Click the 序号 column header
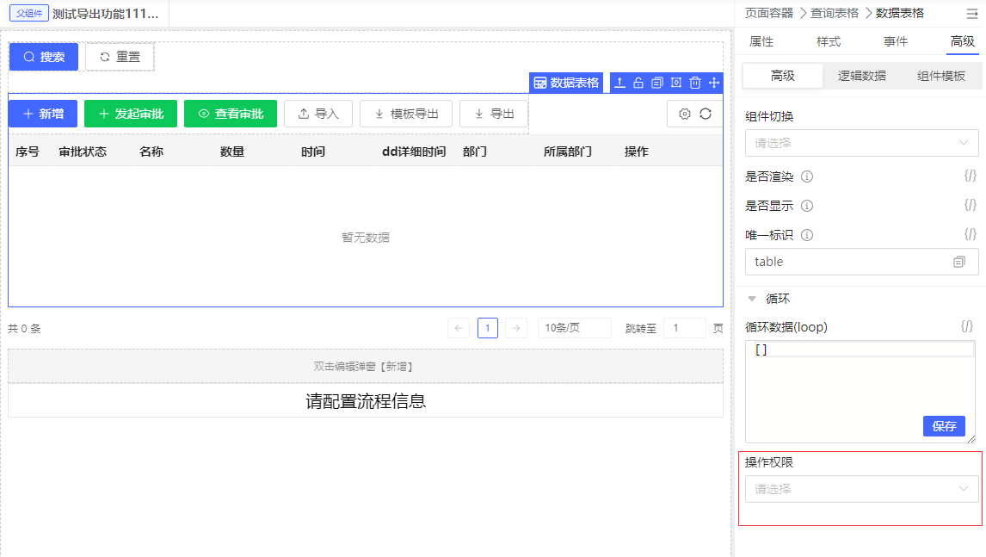 (27, 152)
